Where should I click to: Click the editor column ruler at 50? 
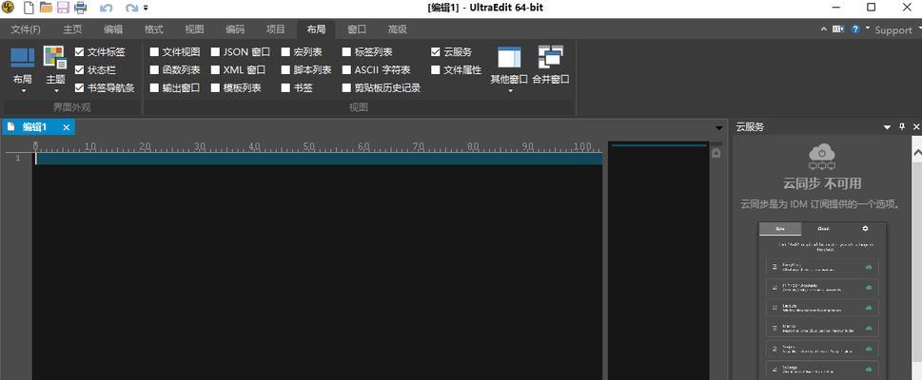tap(308, 147)
